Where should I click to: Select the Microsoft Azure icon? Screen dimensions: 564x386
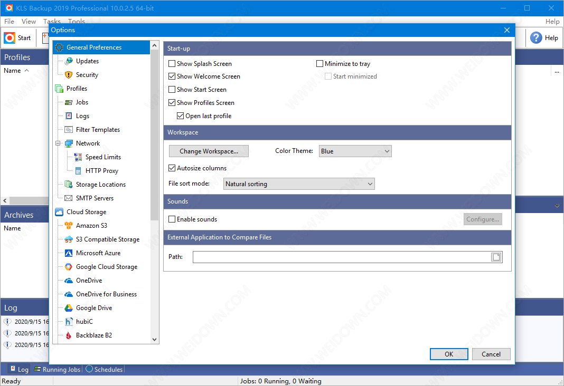tap(69, 253)
